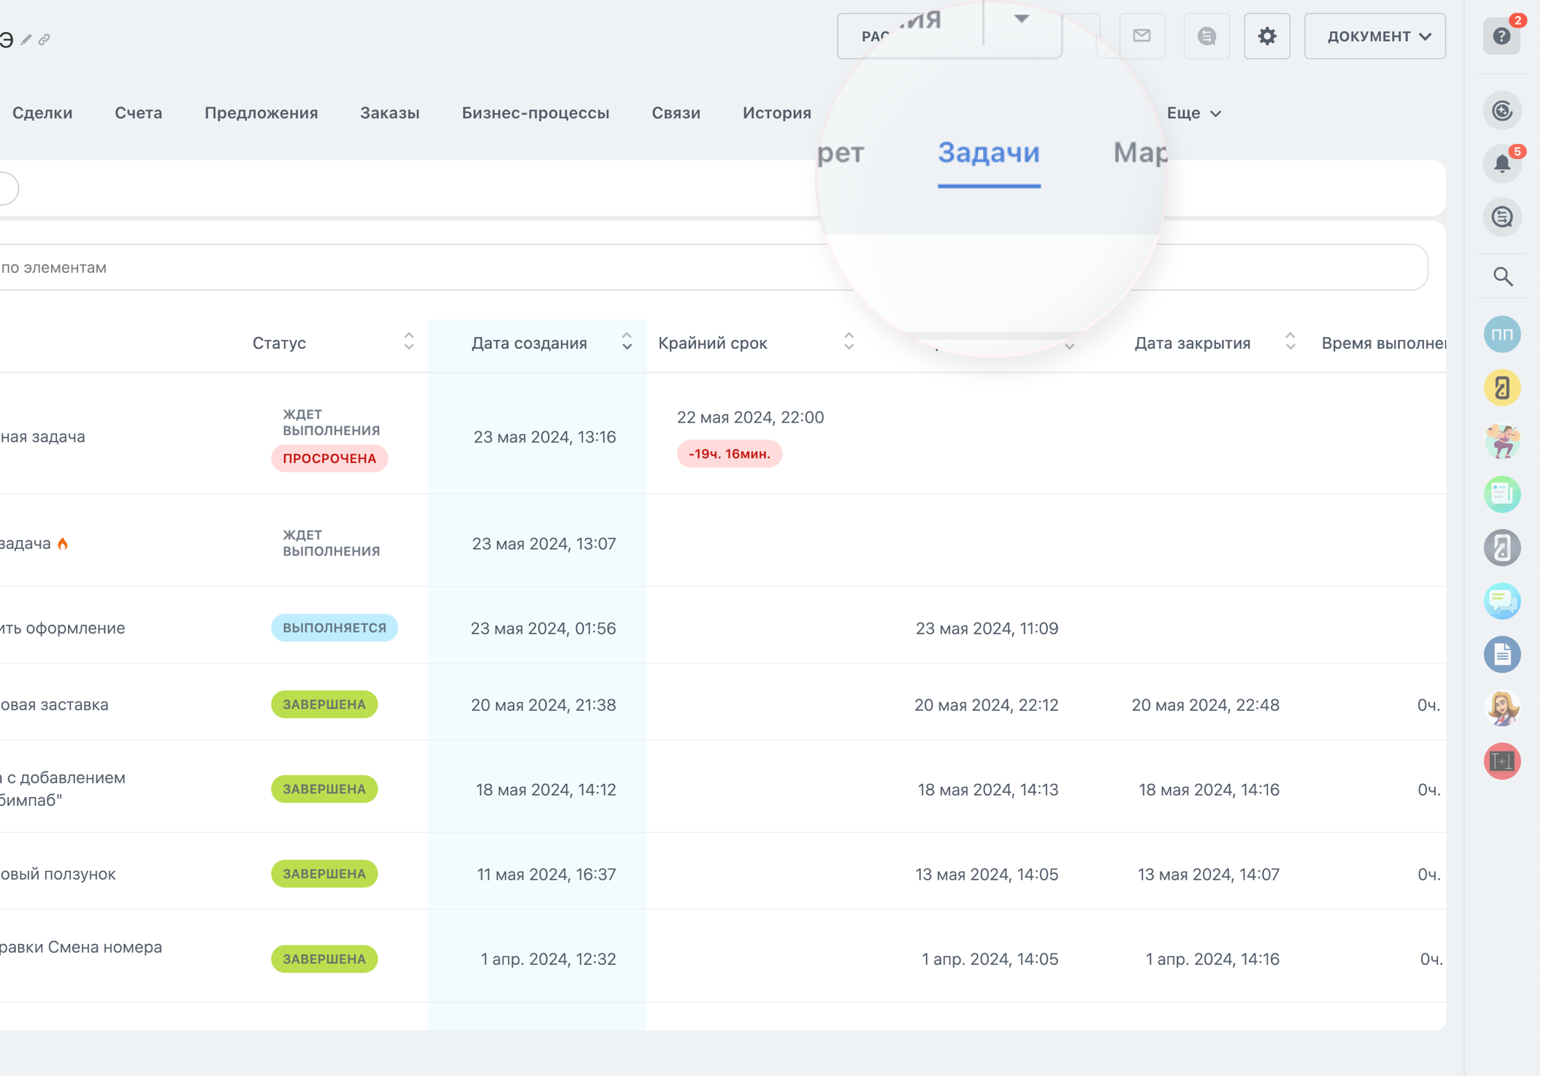Viewport: 1541px width, 1076px height.
Task: Open the ПП avatar in sidebar
Action: [1502, 334]
